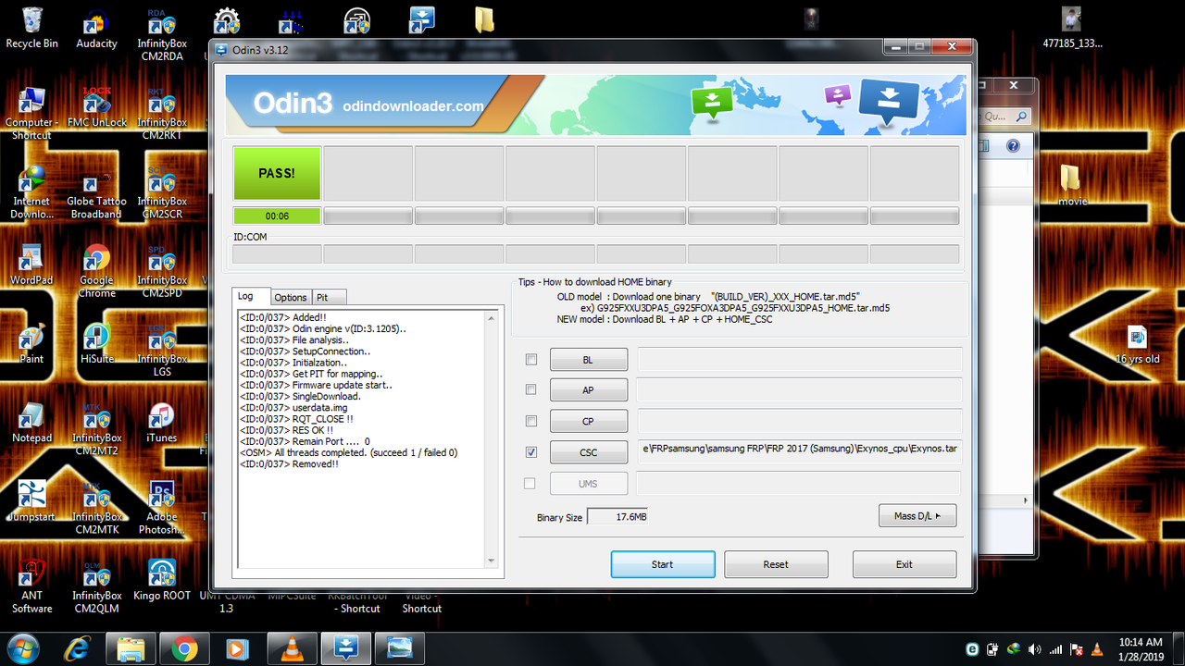Click the Exit button in Odin3
The image size is (1185, 666).
tap(904, 564)
